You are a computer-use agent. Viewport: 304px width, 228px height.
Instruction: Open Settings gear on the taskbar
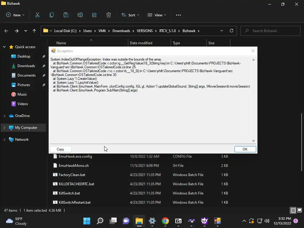152,221
